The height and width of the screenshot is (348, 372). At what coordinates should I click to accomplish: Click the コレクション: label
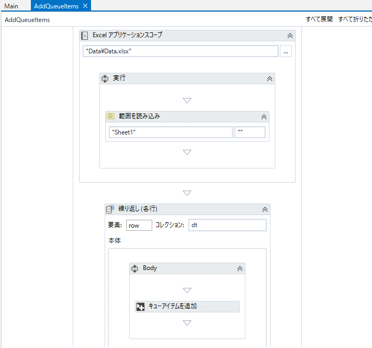[170, 225]
